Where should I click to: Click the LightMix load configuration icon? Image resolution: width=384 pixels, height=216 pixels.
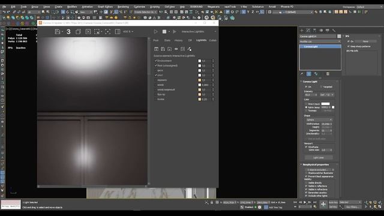tap(169, 49)
